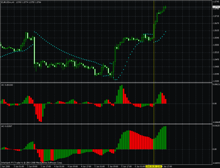The width and height of the screenshot is (220, 168).
Task: Click the 1.5795 price axis label
Action: (x=216, y=2)
